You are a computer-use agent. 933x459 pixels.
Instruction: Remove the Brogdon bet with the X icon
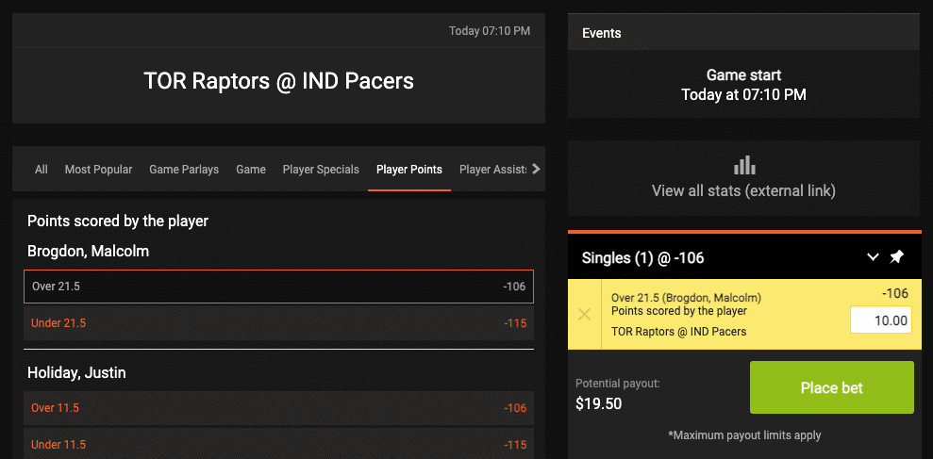point(584,314)
